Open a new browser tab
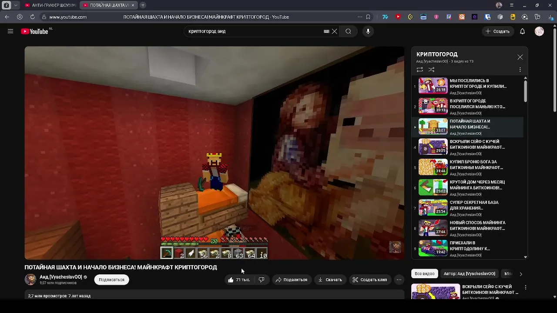The height and width of the screenshot is (313, 557). coord(143,5)
